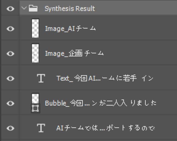The width and height of the screenshot is (177, 141).
Task: Select the Image_企画チーム layer name
Action: tap(74, 53)
